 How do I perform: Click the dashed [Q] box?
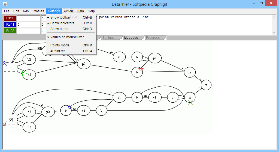pyautogui.click(x=11, y=120)
